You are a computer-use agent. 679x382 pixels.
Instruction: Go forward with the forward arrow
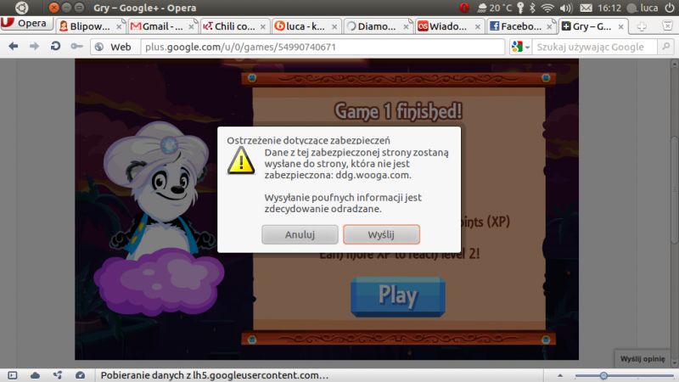coord(34,47)
